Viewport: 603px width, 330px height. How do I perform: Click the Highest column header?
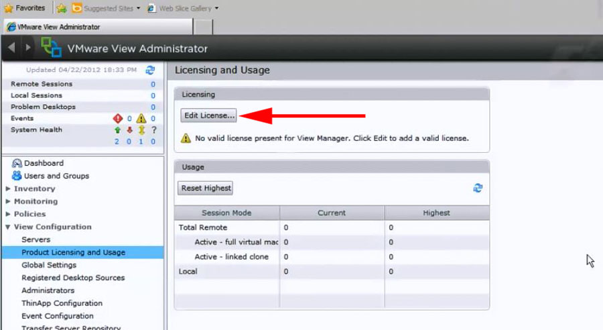coord(436,213)
